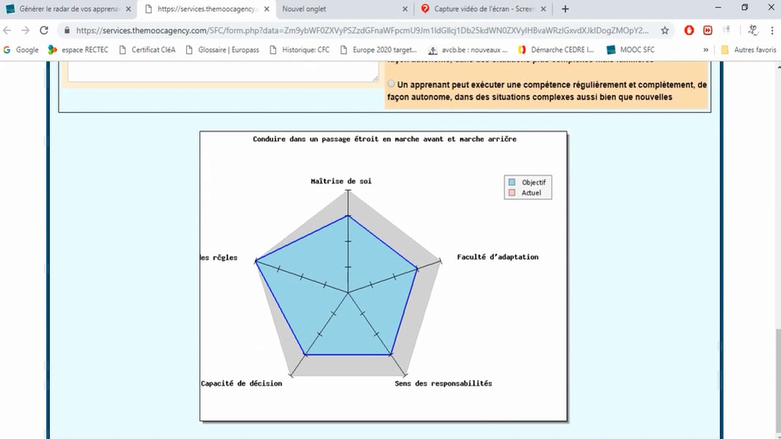This screenshot has height=439, width=781.
Task: Restore down the Chrome window
Action: pos(744,8)
